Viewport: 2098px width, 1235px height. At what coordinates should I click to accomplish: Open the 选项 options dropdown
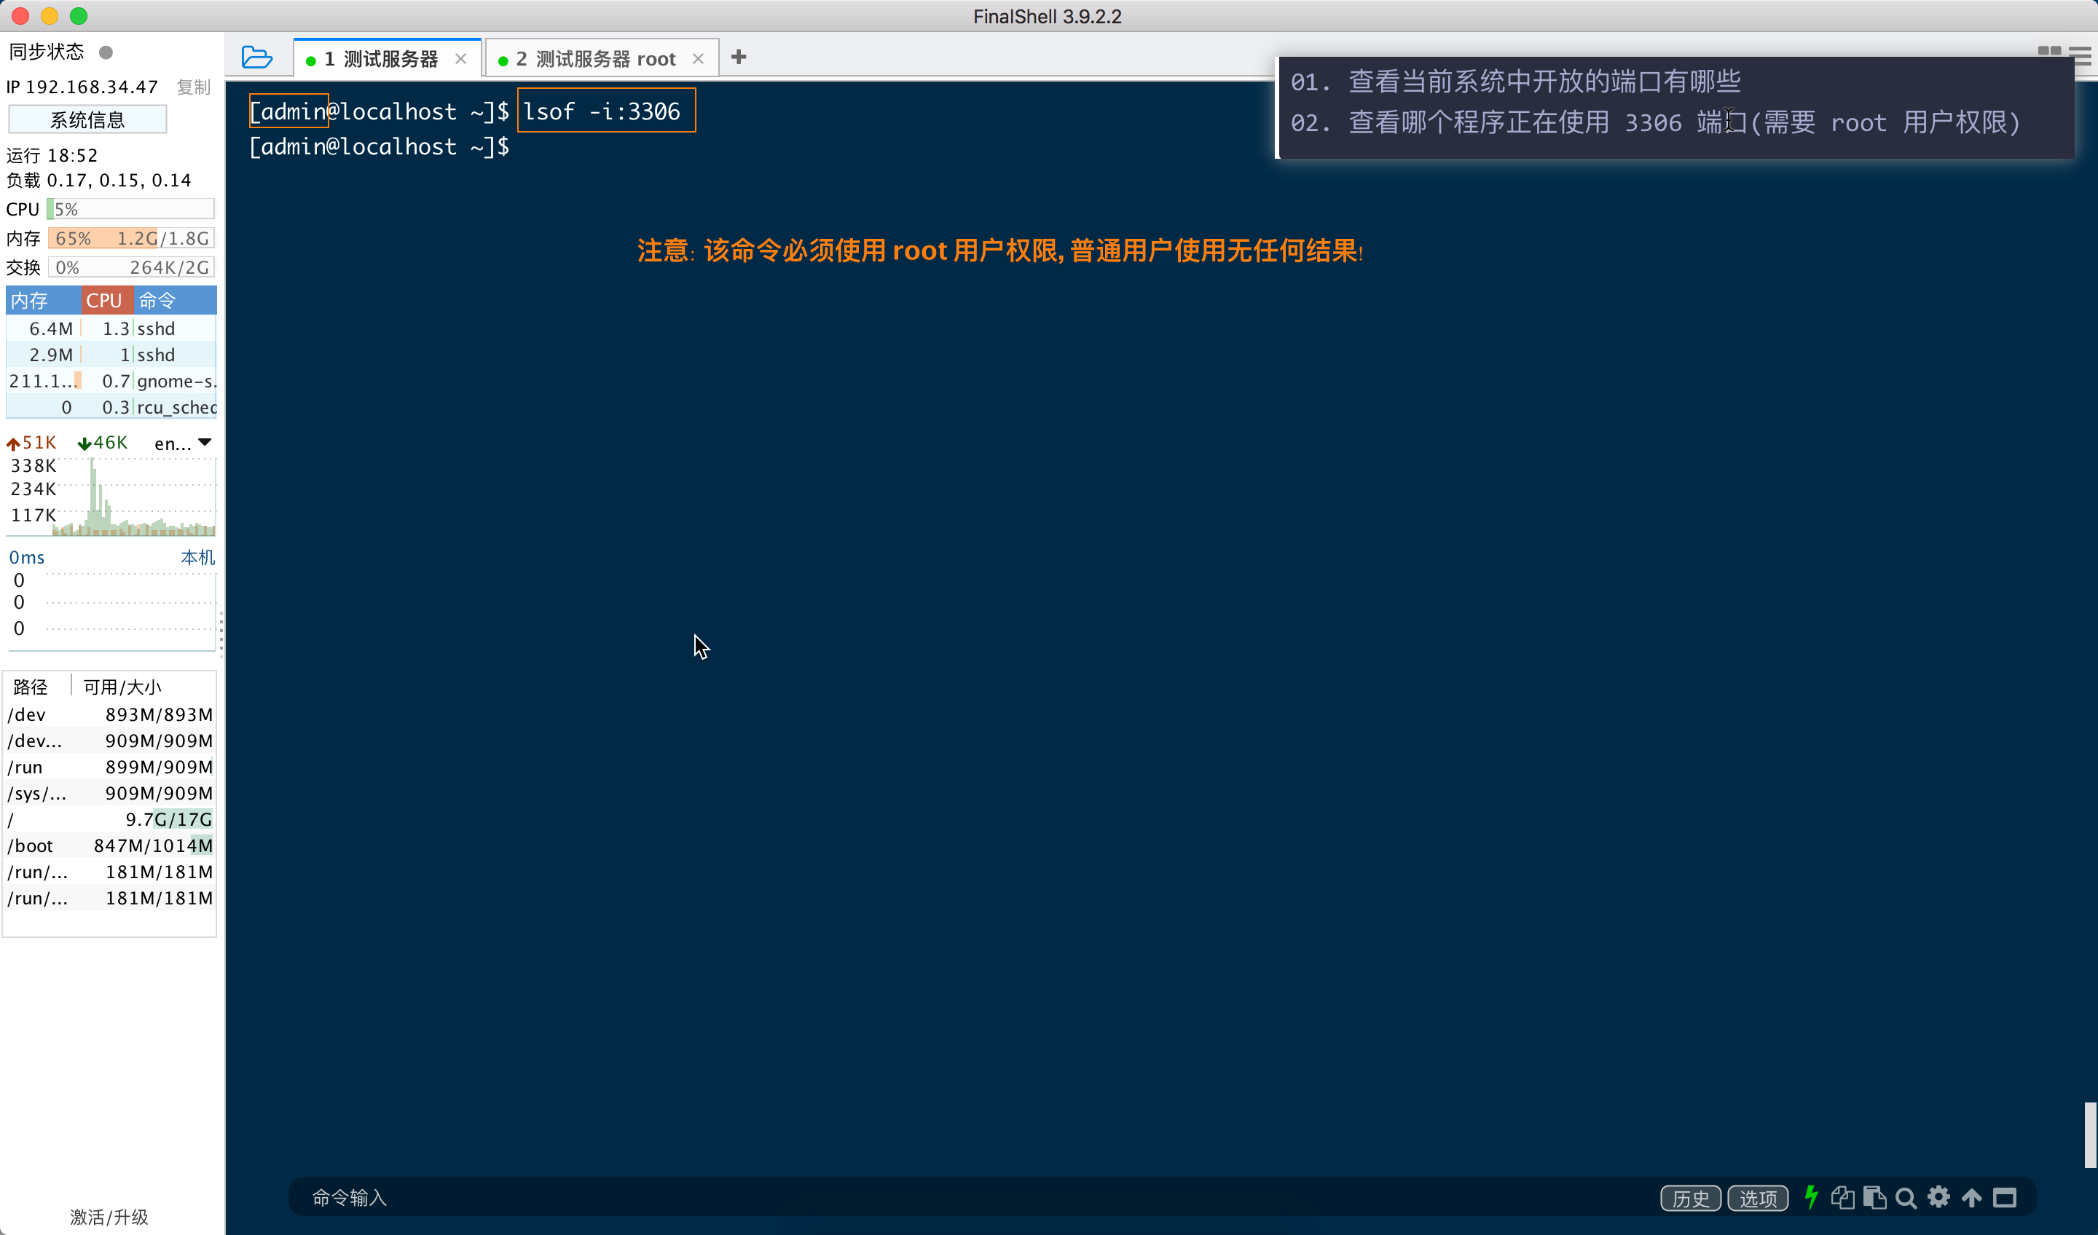coord(1758,1198)
